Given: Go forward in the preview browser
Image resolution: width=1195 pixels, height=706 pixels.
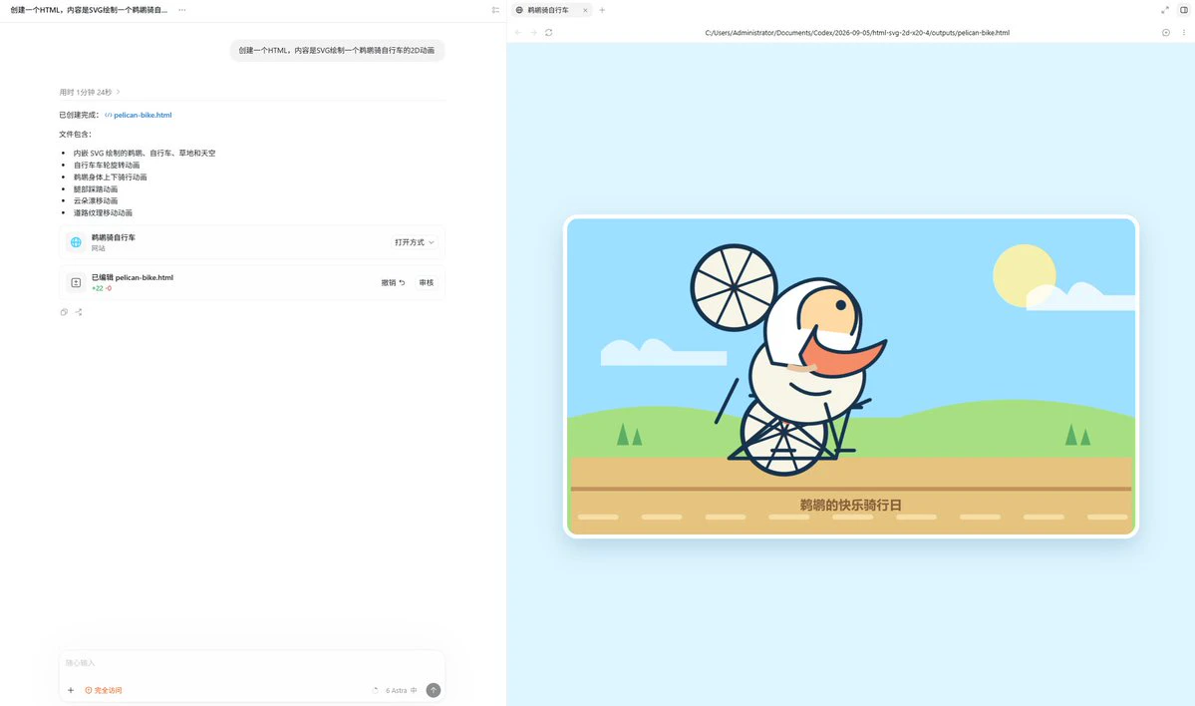Looking at the screenshot, I should tap(533, 33).
